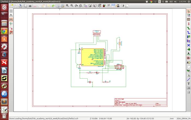Viewport: 191px width, 120px height.
Task: Select the place junction tool
Action: pyautogui.click(x=189, y=49)
